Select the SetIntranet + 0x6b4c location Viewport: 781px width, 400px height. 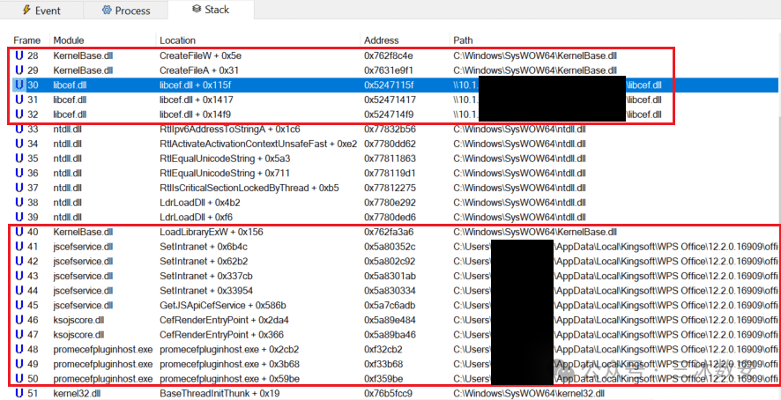[x=204, y=247]
